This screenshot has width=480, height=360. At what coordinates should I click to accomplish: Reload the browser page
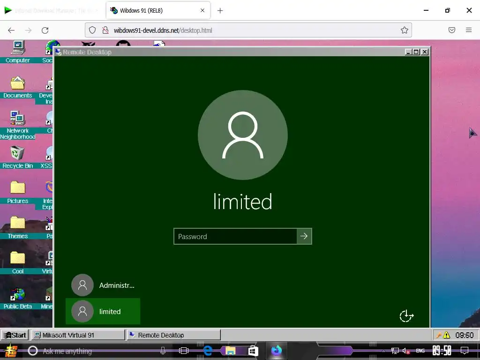45,30
